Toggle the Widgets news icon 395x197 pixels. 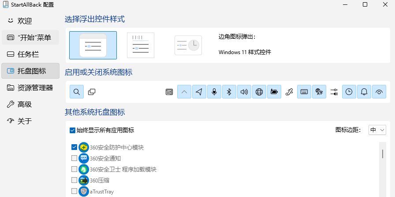(x=169, y=92)
